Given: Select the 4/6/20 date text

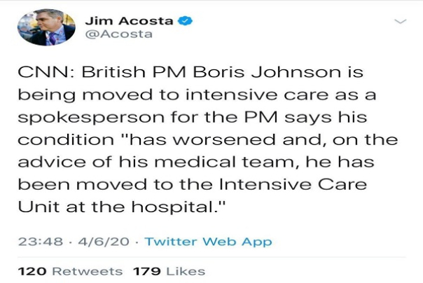Looking at the screenshot, I should point(104,242).
